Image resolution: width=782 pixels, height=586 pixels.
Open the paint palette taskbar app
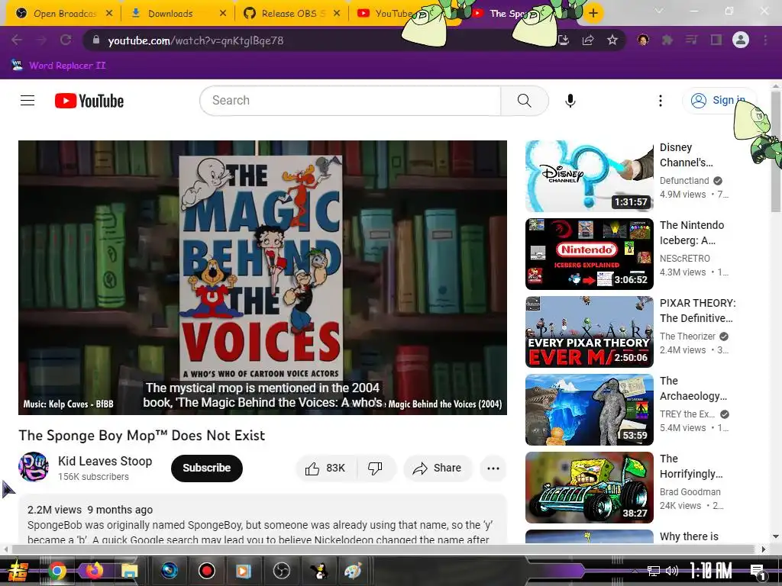click(353, 571)
